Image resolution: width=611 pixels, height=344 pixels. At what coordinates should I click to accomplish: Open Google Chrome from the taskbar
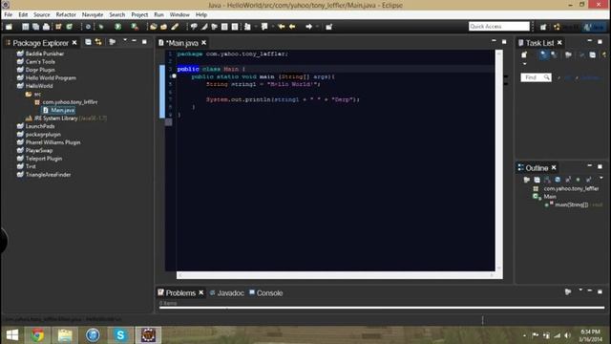click(x=37, y=335)
